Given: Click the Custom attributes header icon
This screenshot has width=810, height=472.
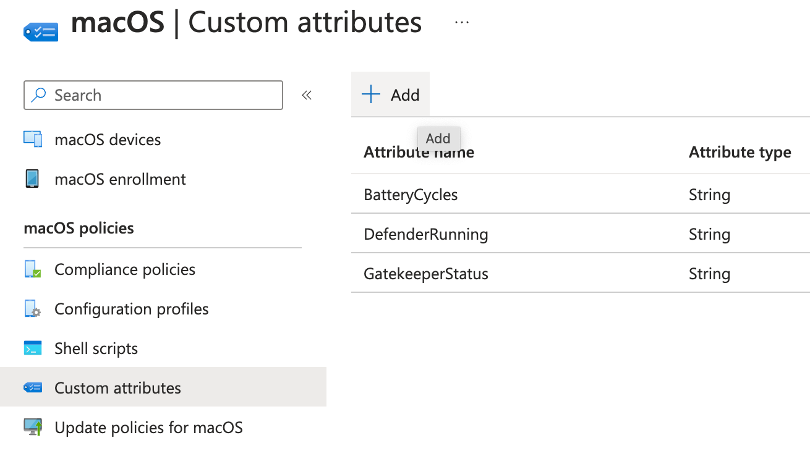Looking at the screenshot, I should 41,30.
